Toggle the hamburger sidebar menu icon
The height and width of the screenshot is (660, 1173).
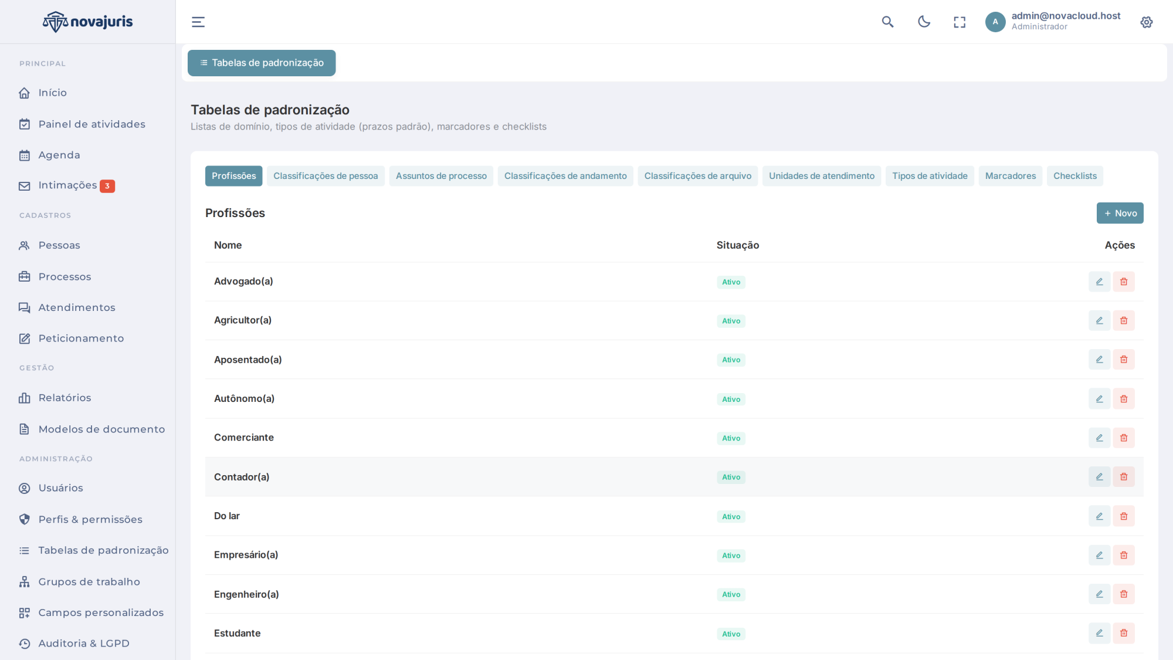coord(198,22)
